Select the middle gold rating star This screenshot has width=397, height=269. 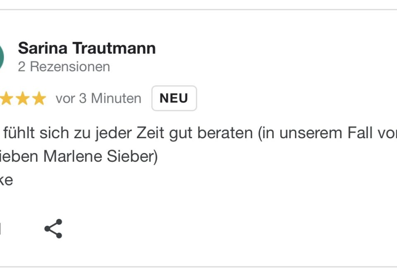pos(23,99)
